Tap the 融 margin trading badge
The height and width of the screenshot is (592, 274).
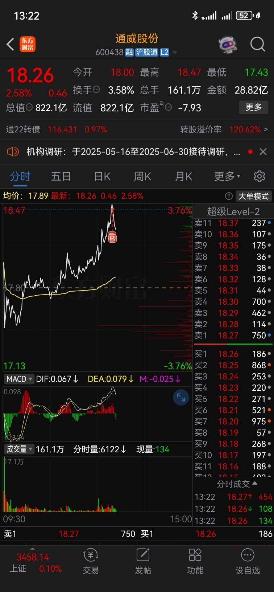pyautogui.click(x=129, y=52)
